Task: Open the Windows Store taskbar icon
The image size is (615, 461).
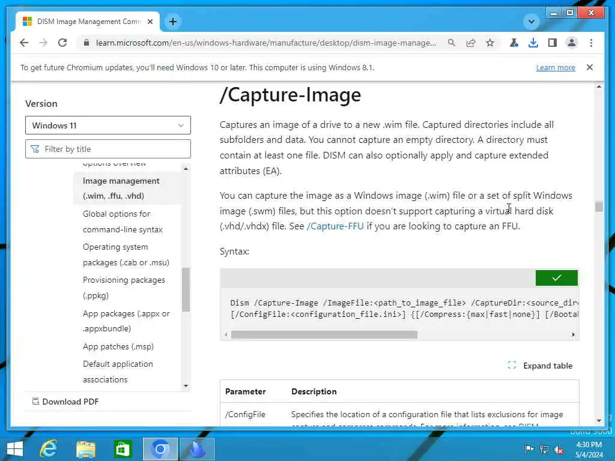Action: click(x=123, y=449)
